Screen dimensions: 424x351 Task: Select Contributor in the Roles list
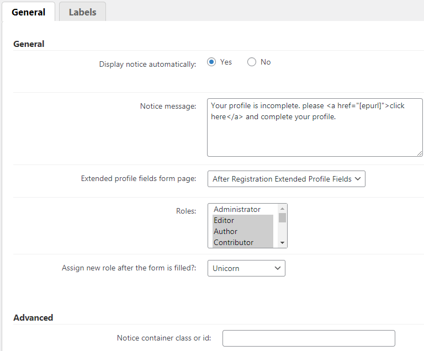(242, 242)
